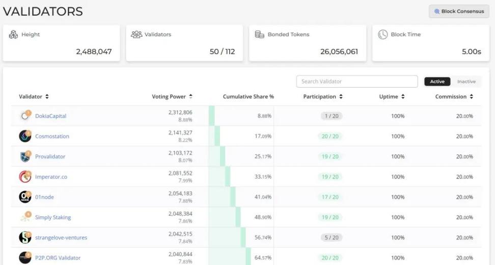The height and width of the screenshot is (265, 495).
Task: Sort validators by Commission column
Action: pos(454,97)
